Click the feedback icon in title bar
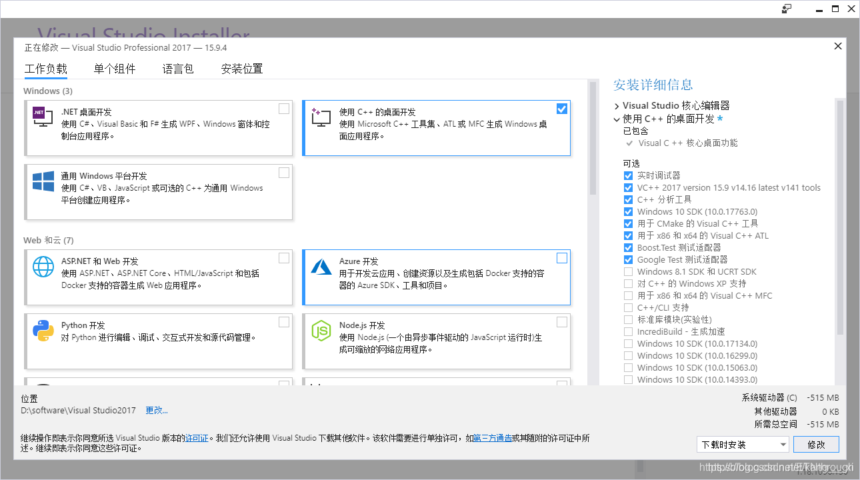860x480 pixels. click(787, 9)
